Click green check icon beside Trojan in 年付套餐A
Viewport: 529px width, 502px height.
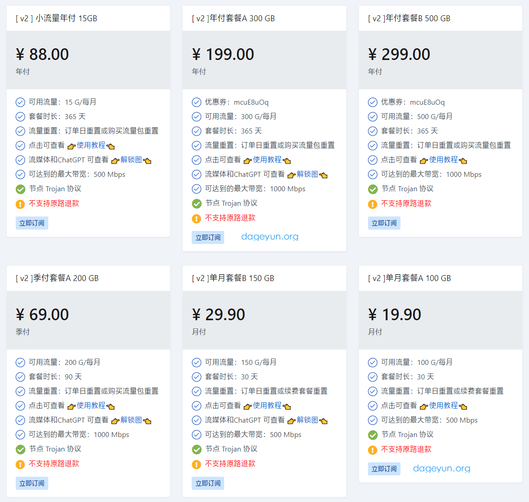197,203
